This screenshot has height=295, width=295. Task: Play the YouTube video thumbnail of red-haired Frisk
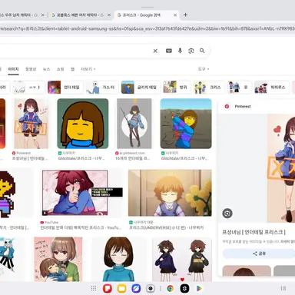(x=82, y=193)
